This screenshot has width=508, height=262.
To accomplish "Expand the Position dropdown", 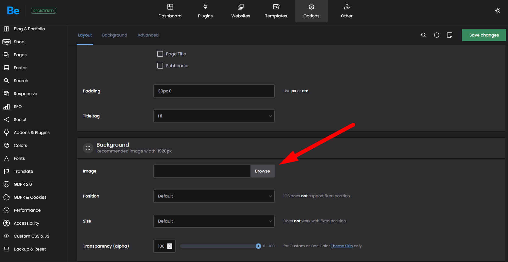I will pos(214,196).
